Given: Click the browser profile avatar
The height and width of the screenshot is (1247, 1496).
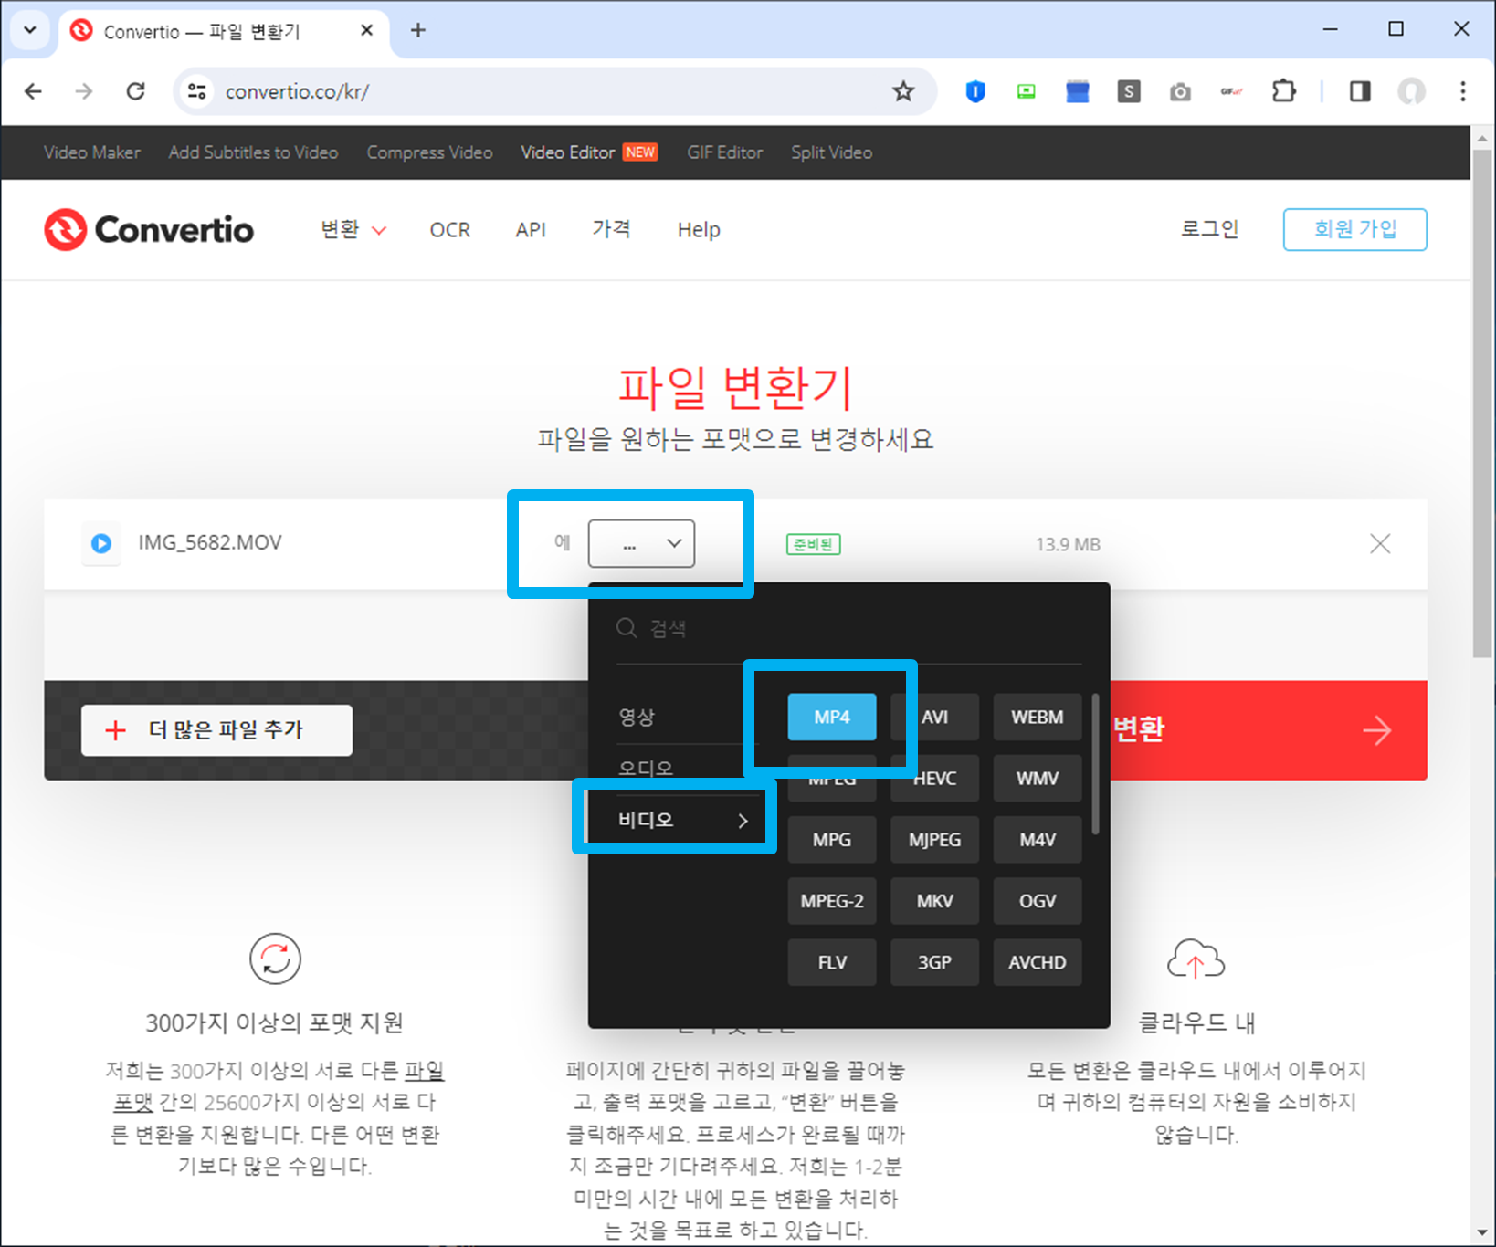Looking at the screenshot, I should coord(1411,91).
